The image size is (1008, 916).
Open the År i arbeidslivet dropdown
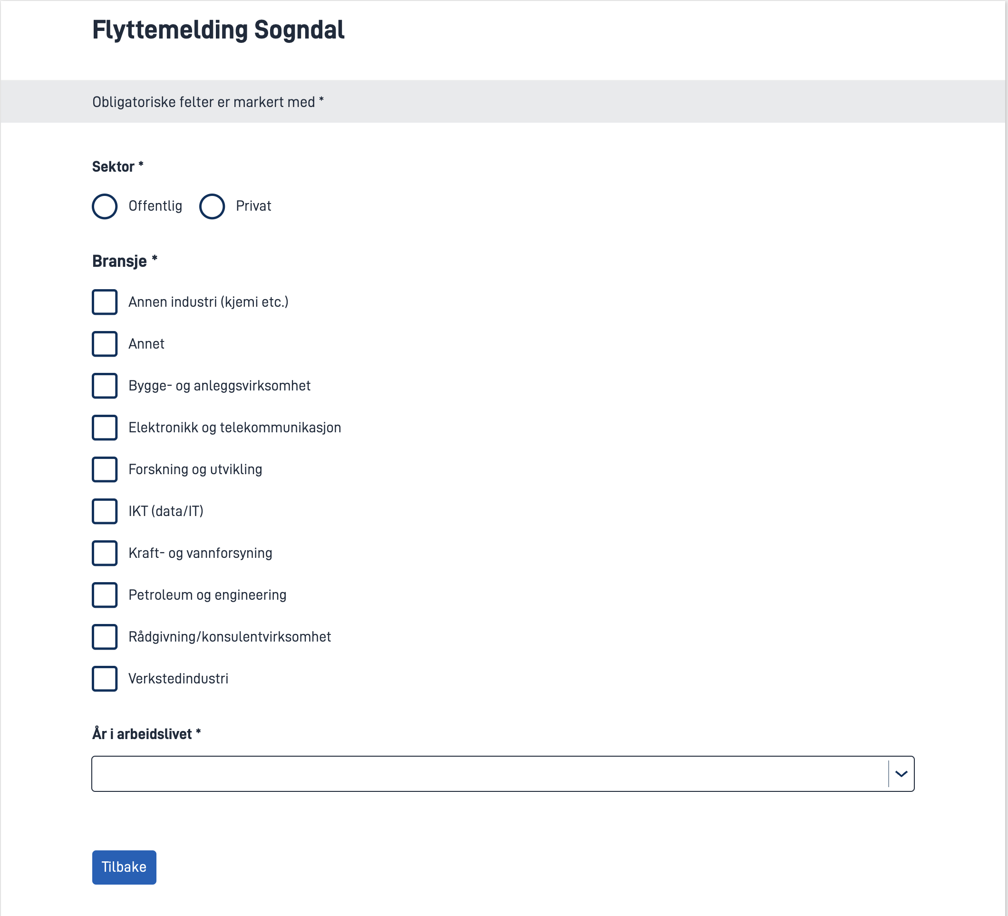click(x=490, y=773)
